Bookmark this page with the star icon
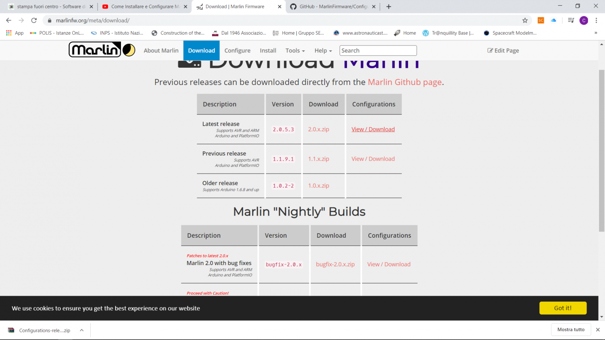The width and height of the screenshot is (605, 340). [x=525, y=21]
